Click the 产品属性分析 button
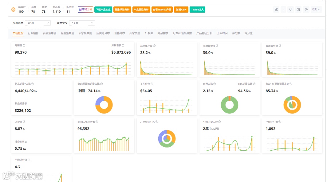 pos(141,10)
